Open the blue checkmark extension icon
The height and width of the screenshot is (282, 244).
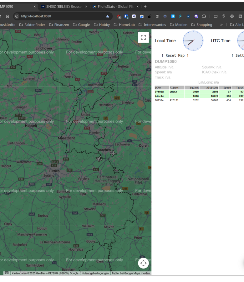pos(188,16)
